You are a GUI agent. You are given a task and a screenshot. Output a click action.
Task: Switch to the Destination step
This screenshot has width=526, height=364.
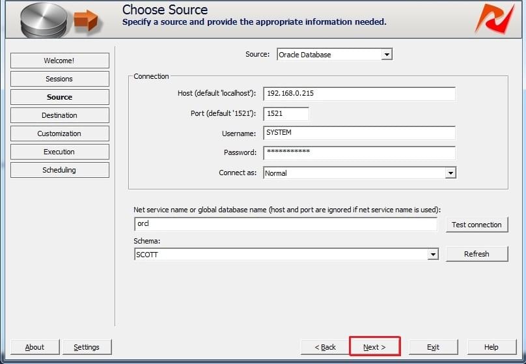pos(60,115)
